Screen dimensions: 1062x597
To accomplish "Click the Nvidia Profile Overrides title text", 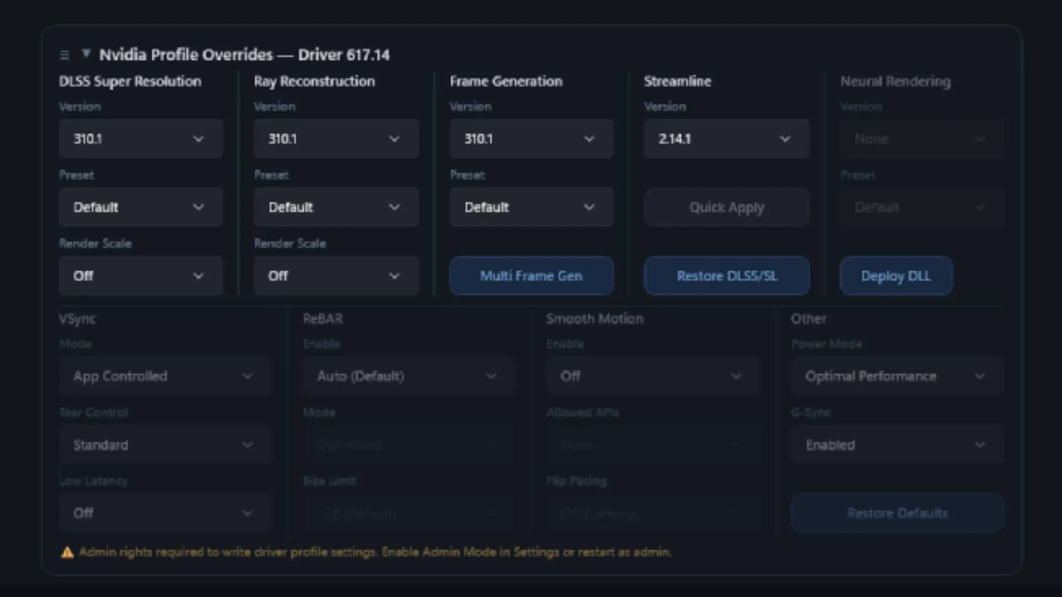I will [244, 55].
